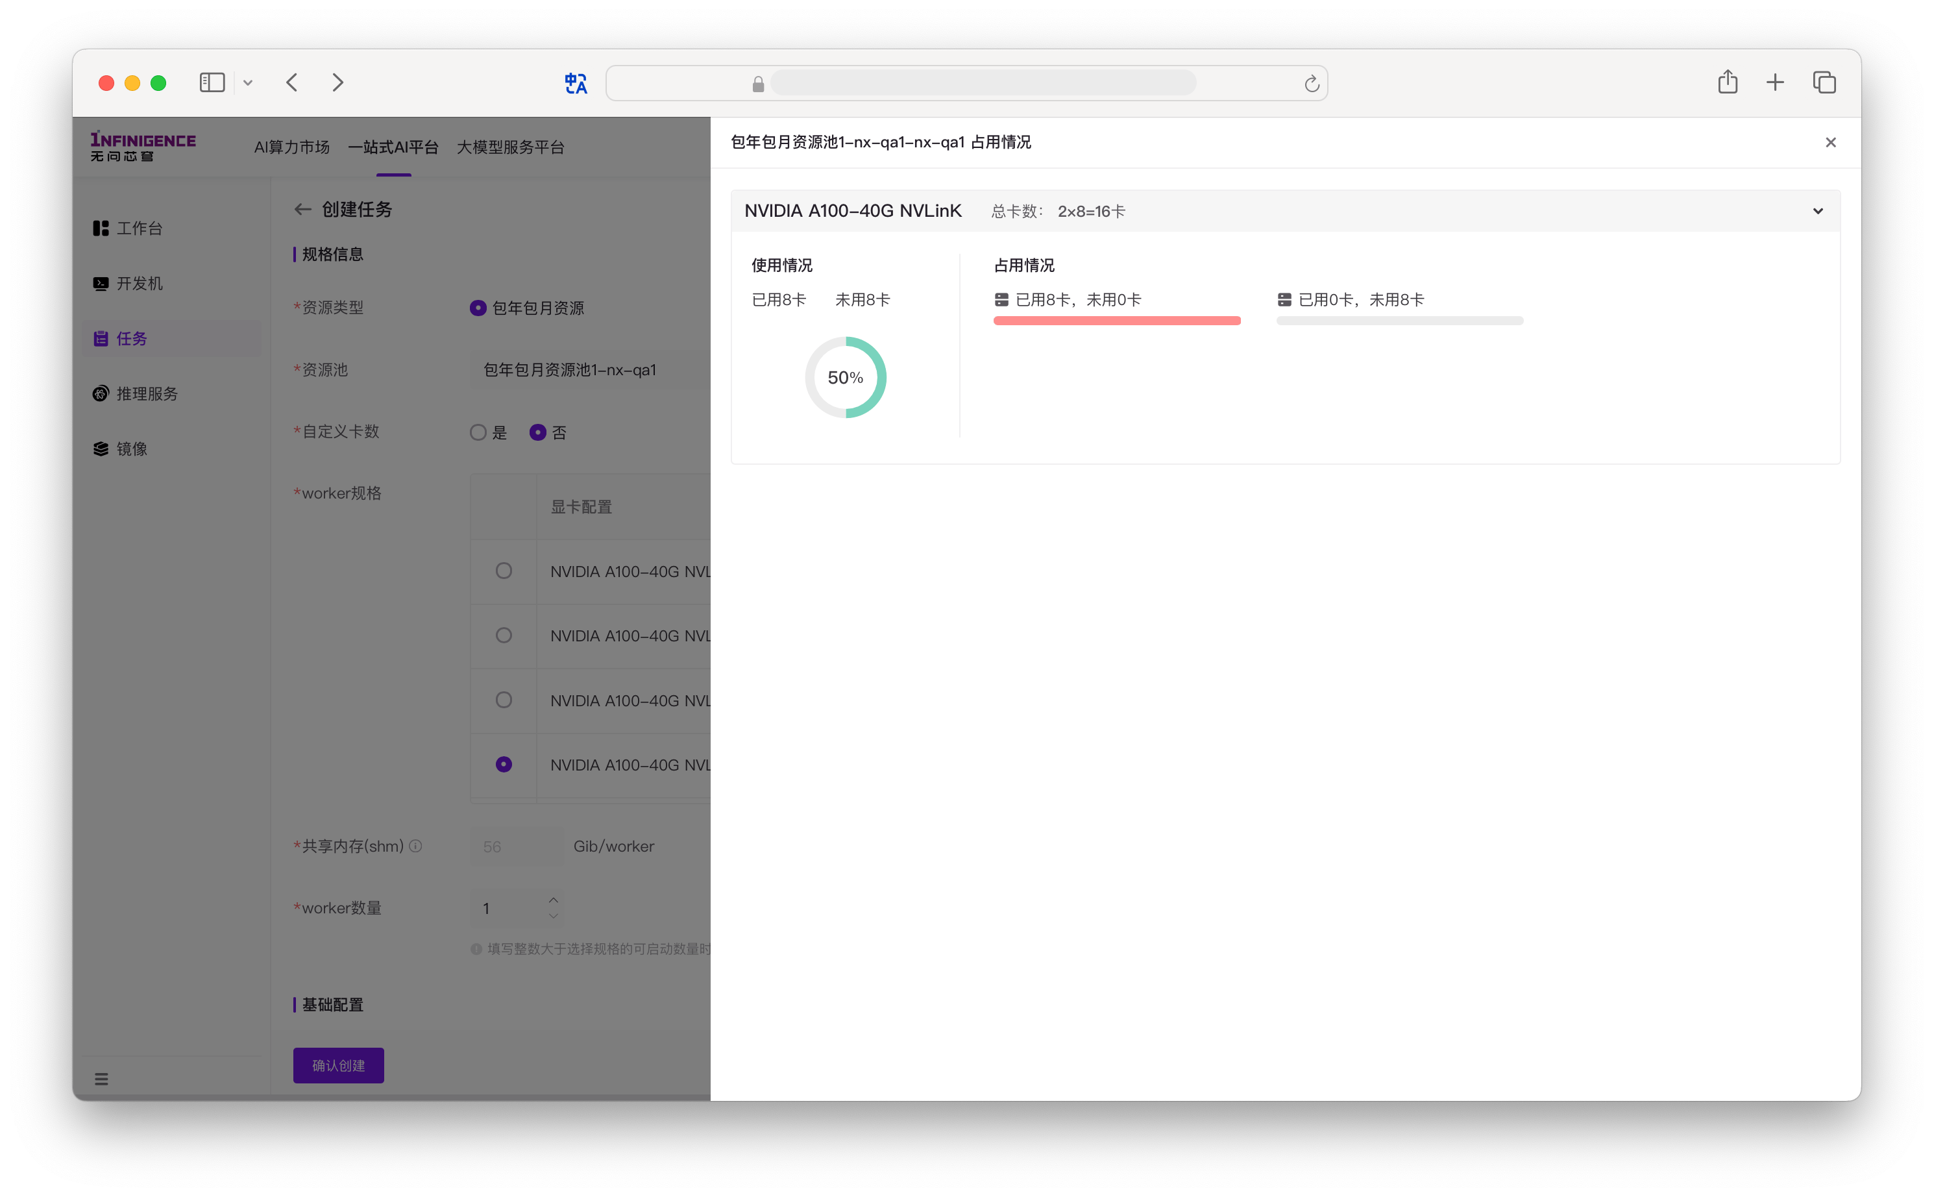Click the Infinigence logo
1934x1197 pixels.
142,147
